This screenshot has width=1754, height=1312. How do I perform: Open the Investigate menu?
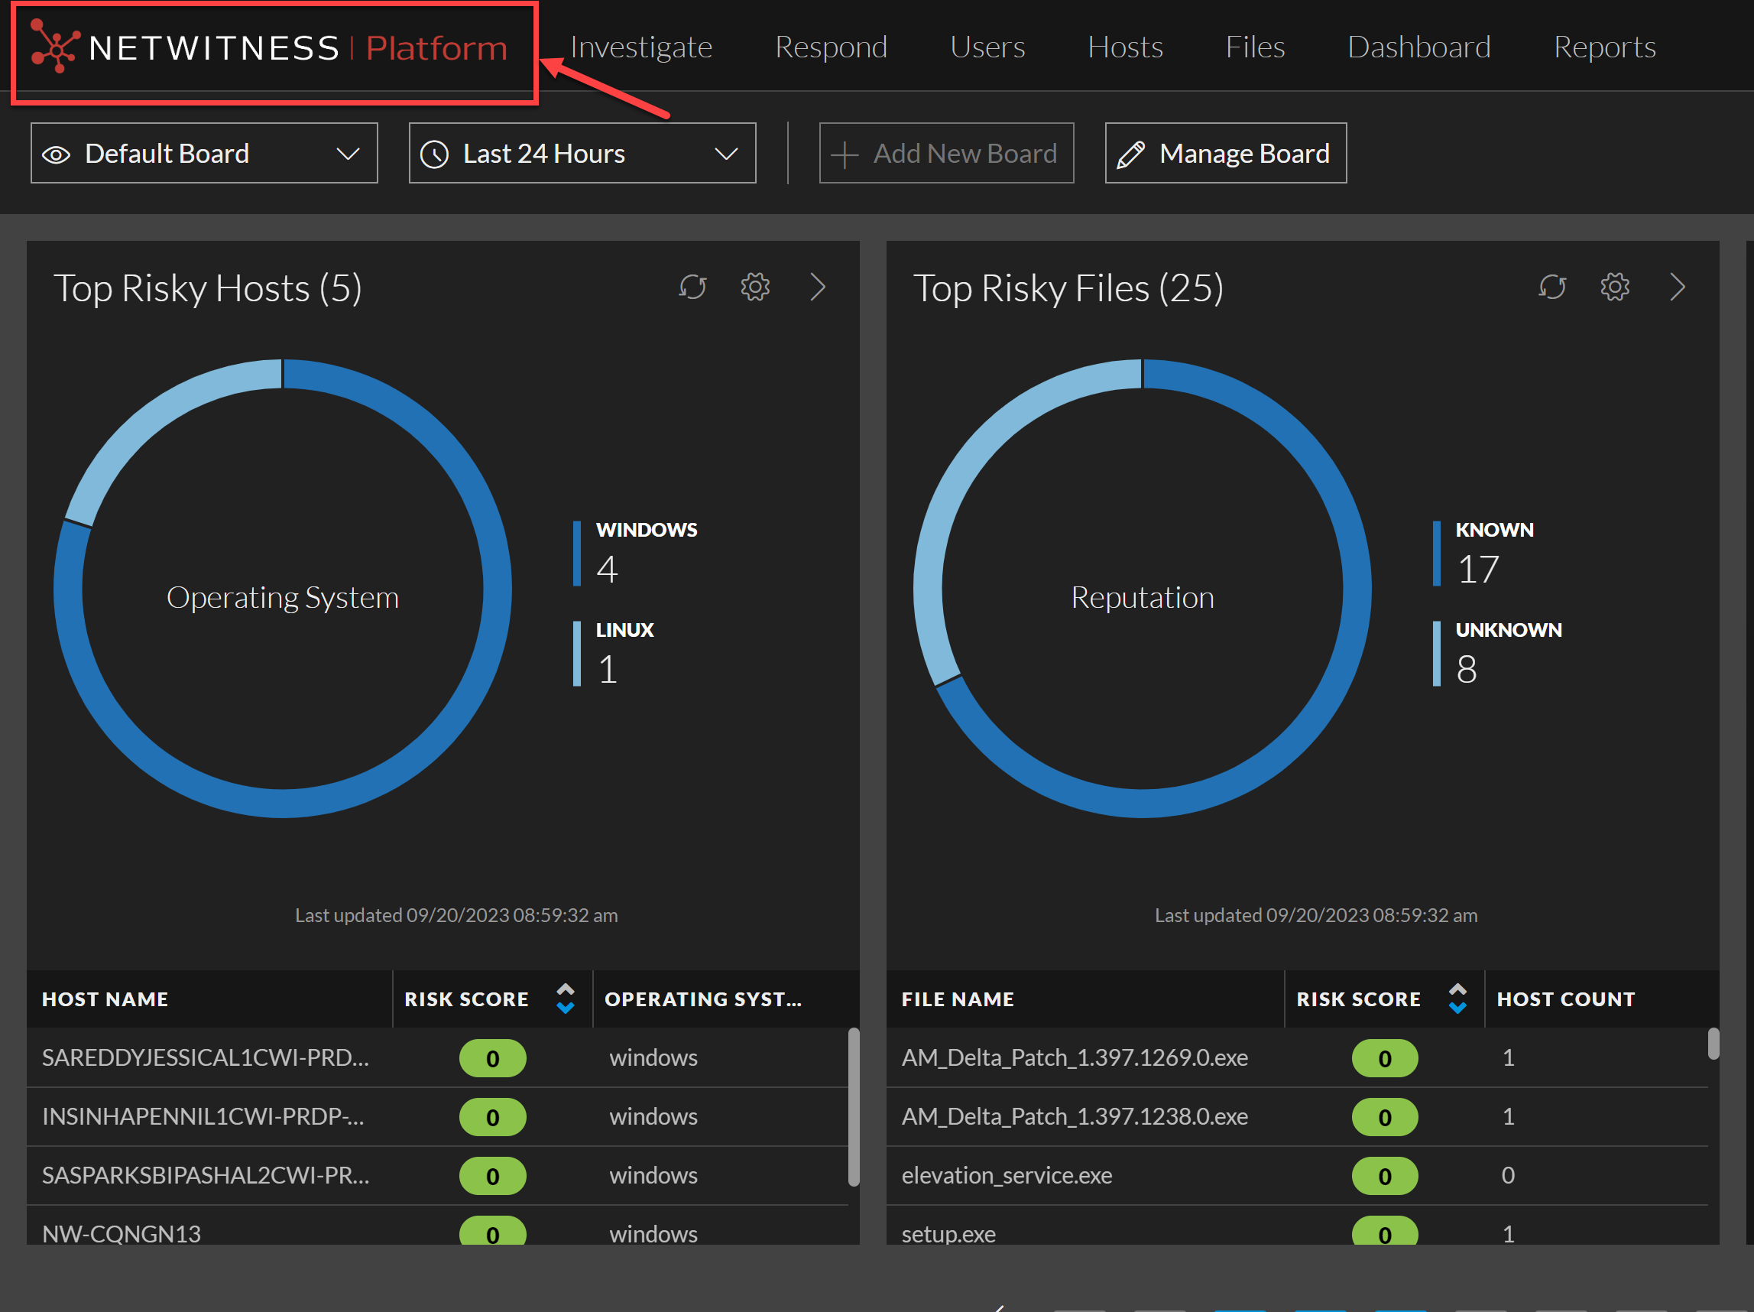click(x=640, y=47)
